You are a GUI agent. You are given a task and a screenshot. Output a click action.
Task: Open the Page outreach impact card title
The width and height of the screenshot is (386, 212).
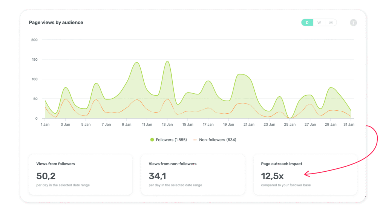[x=282, y=164]
